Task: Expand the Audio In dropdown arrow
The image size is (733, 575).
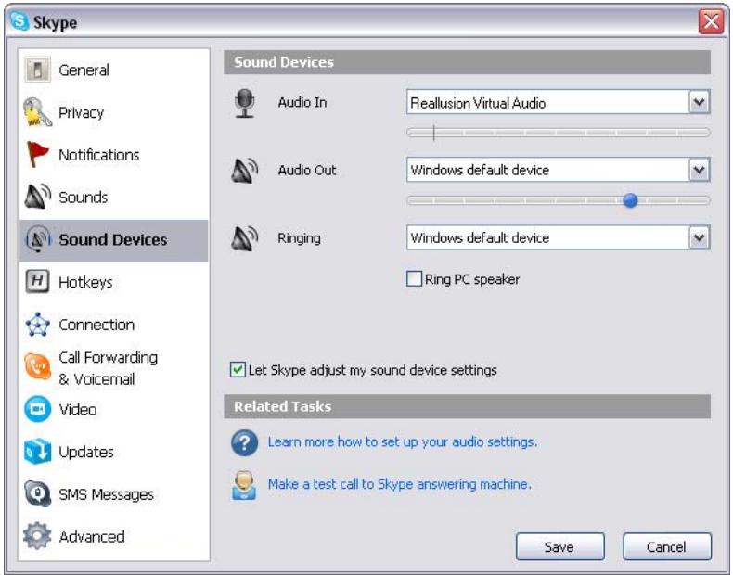Action: pos(699,102)
